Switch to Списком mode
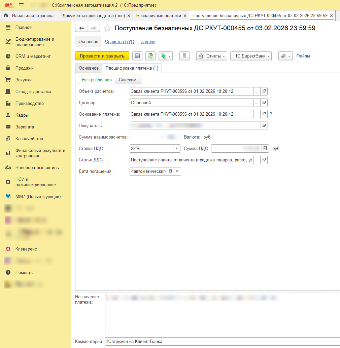This screenshot has height=348, width=340. pyautogui.click(x=128, y=80)
